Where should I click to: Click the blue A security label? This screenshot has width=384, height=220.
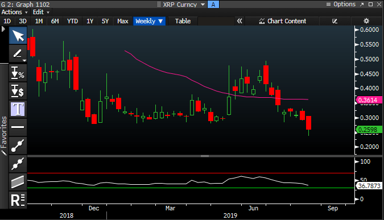[x=213, y=5]
